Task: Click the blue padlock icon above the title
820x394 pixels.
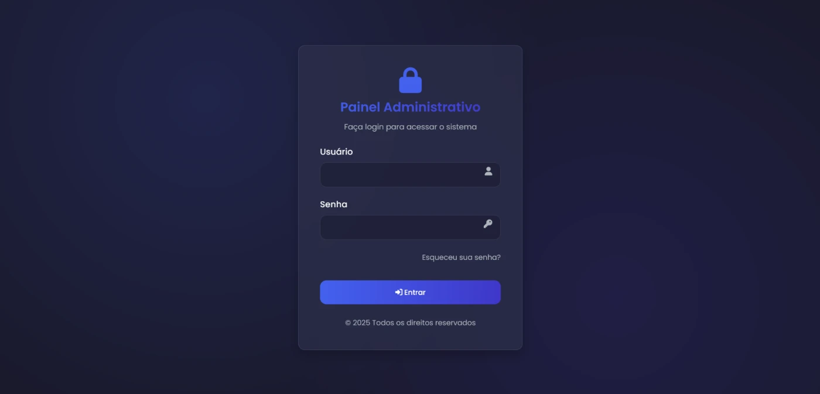Action: [x=410, y=80]
